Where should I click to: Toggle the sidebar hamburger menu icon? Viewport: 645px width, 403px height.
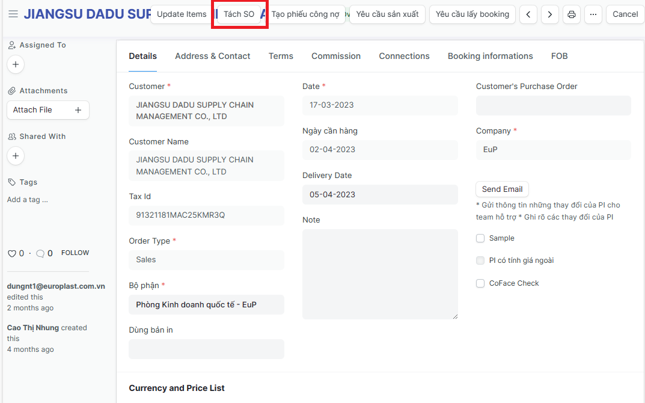(x=13, y=14)
